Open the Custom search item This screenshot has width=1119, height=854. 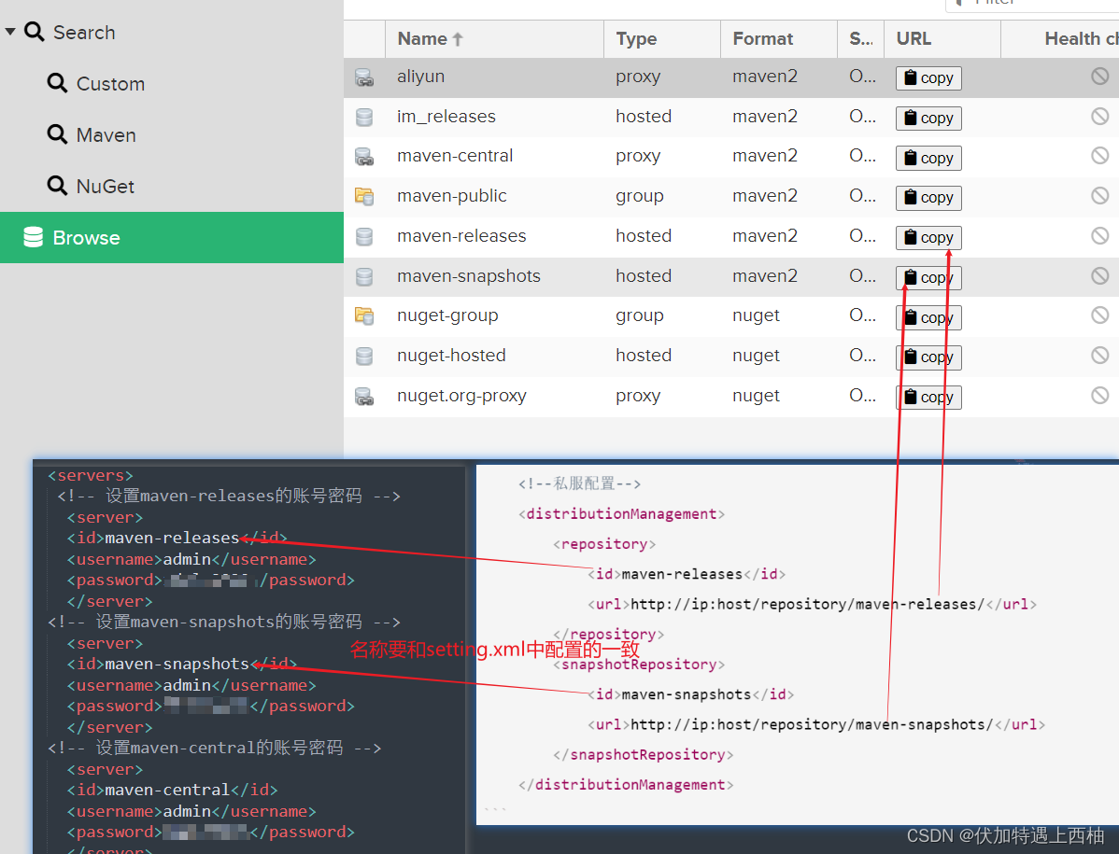coord(110,84)
